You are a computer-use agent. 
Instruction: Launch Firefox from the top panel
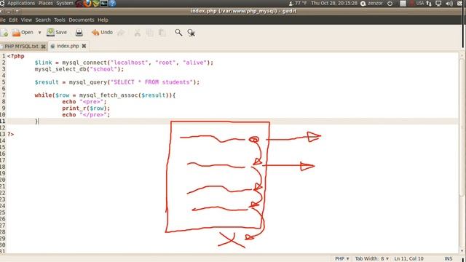click(x=87, y=3)
